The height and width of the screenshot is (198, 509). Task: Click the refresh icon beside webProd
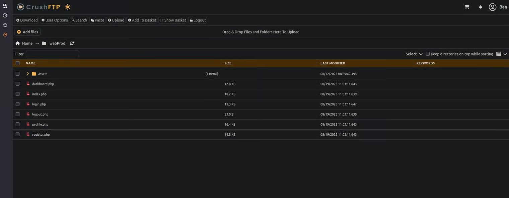pyautogui.click(x=72, y=44)
